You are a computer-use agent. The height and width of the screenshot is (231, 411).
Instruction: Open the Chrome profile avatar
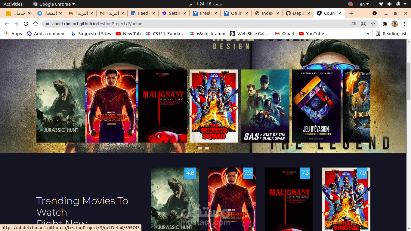(395, 24)
